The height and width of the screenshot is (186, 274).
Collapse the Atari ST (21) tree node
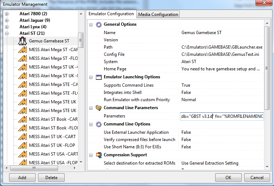click(7, 33)
